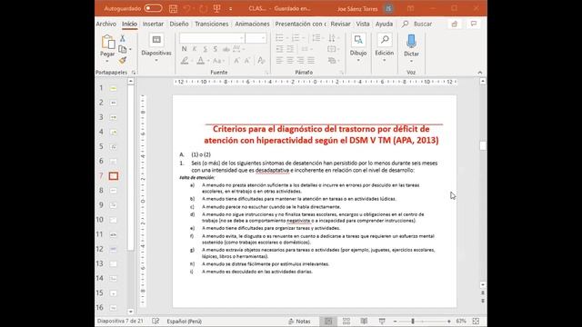Viewport: 582px width, 327px height.
Task: Switch to the Vista tab
Action: (363, 24)
